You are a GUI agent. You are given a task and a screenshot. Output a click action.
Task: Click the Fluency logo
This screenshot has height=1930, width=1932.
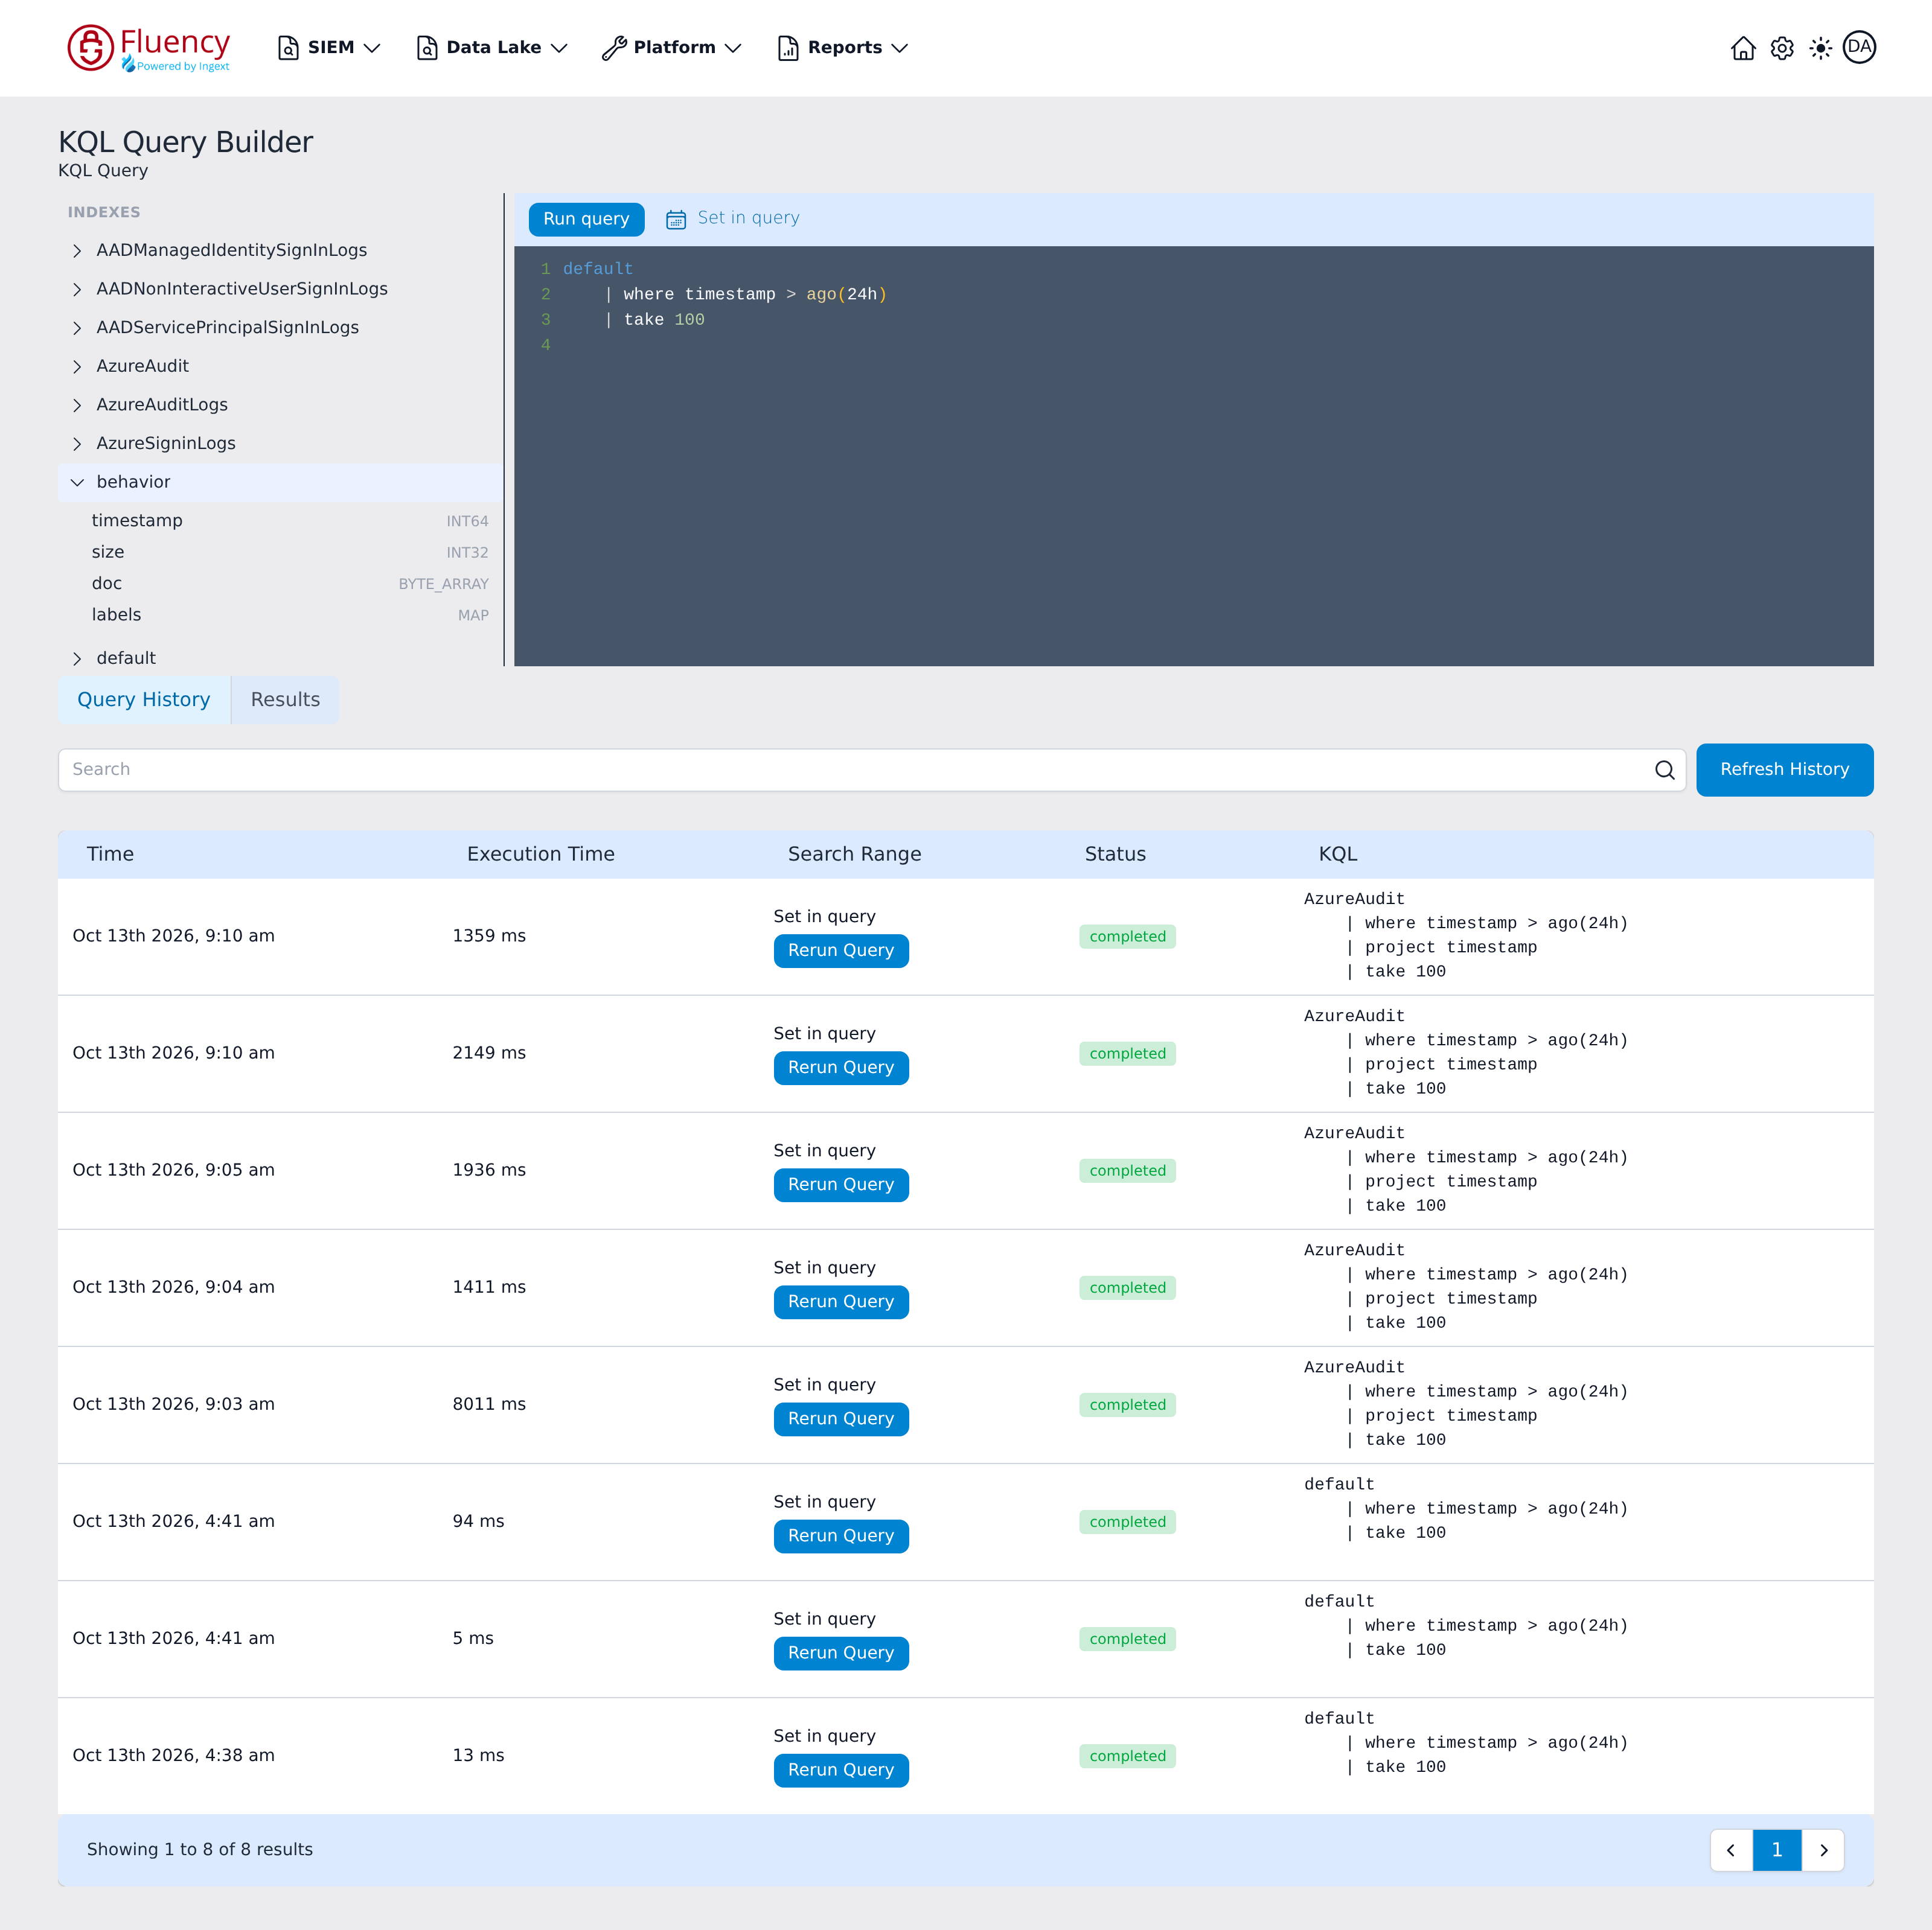(148, 48)
